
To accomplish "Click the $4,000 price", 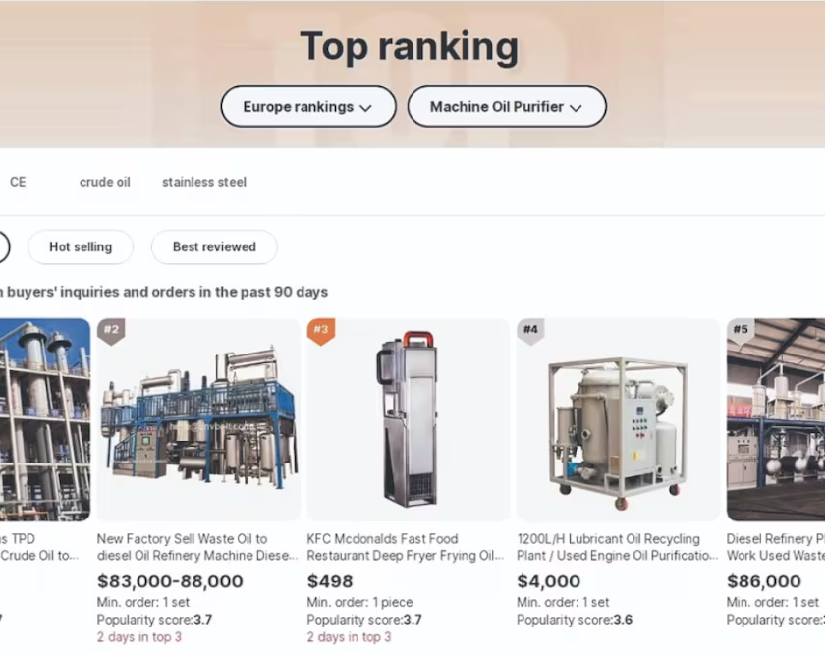I will click(548, 581).
